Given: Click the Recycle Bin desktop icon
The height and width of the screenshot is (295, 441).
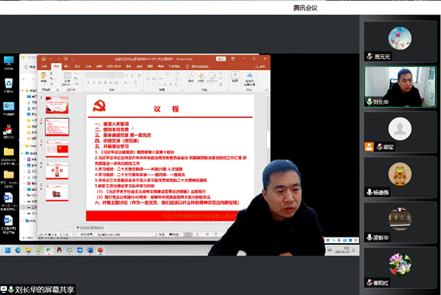Looking at the screenshot, I should [9, 84].
